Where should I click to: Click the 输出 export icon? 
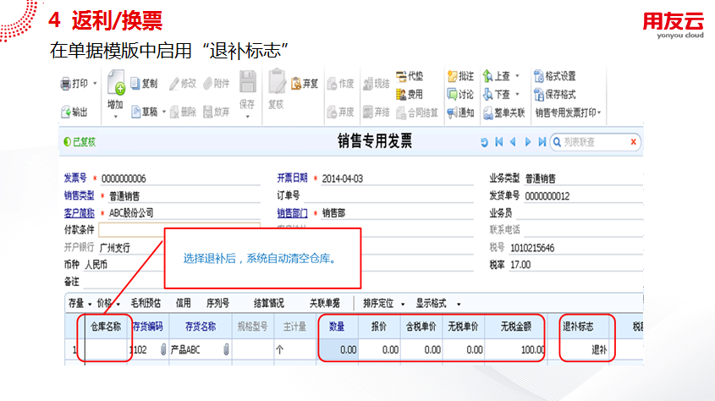(66, 112)
